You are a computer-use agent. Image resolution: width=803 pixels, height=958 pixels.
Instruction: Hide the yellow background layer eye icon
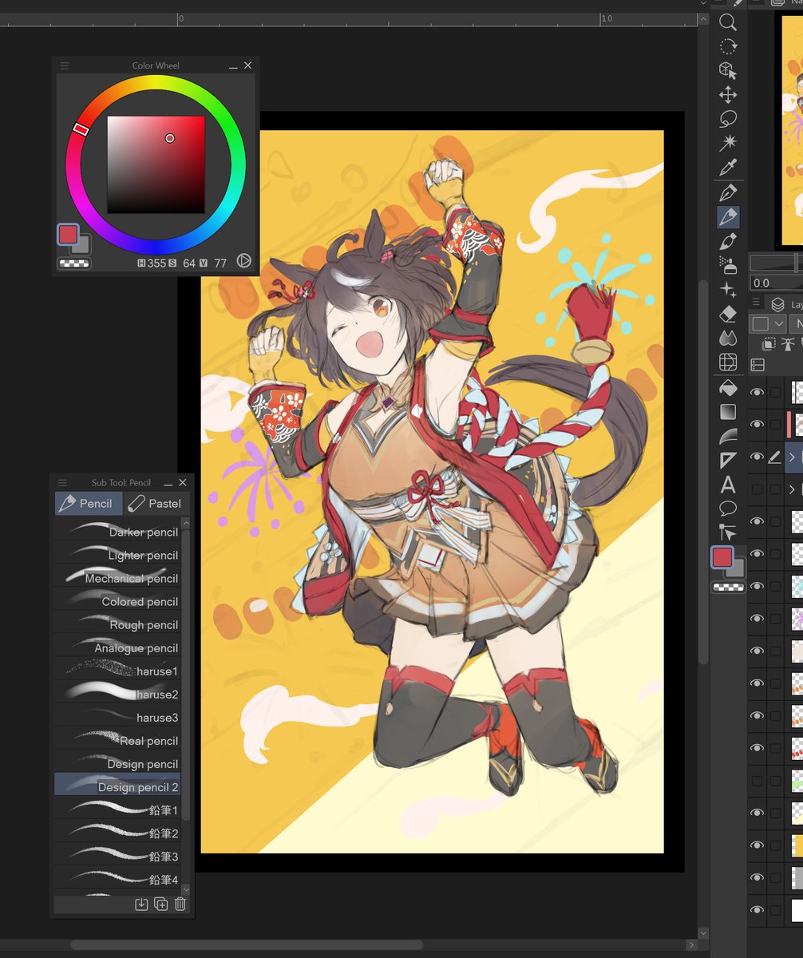pos(757,845)
